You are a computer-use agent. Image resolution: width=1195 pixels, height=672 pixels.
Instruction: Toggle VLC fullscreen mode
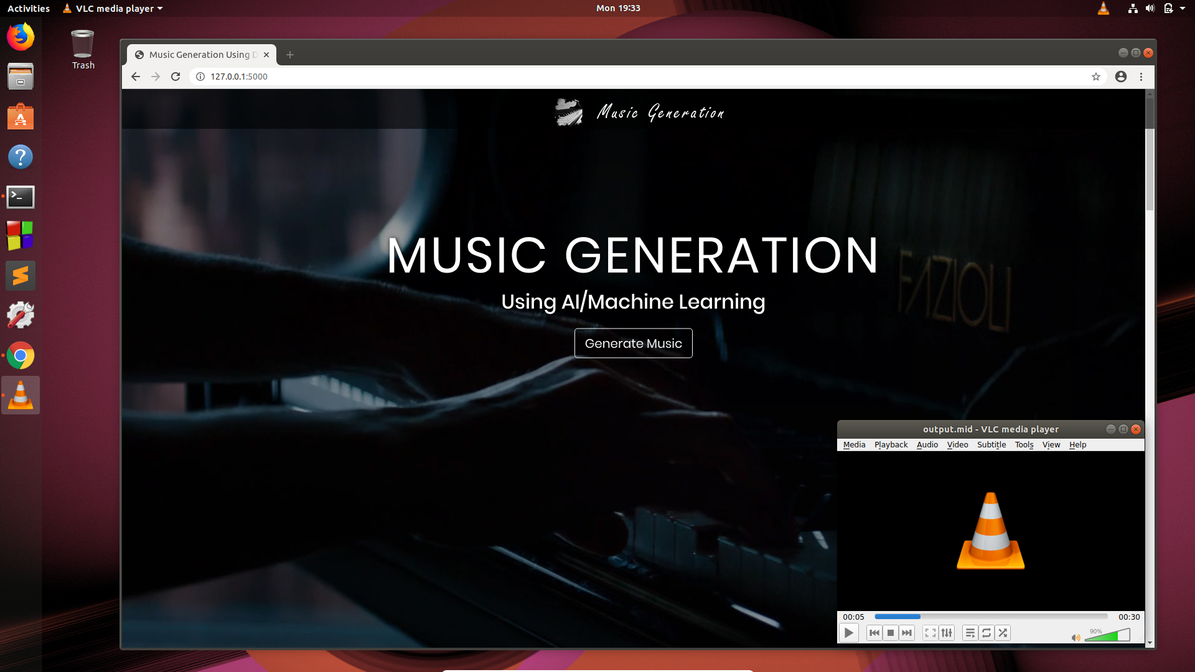[930, 633]
